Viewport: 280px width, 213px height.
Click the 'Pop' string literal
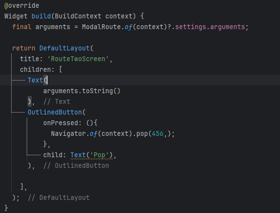[x=99, y=155]
